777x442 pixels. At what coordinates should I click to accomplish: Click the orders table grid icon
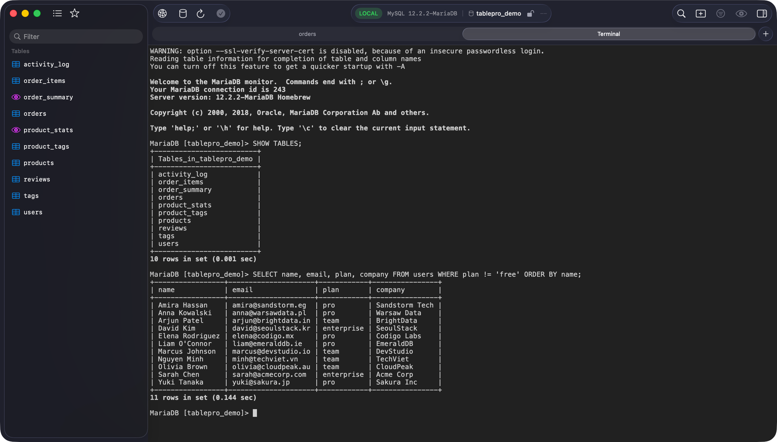point(16,113)
